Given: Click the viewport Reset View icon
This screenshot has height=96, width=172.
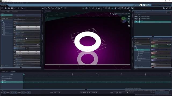Looking at the screenshot, I should click(129, 26).
